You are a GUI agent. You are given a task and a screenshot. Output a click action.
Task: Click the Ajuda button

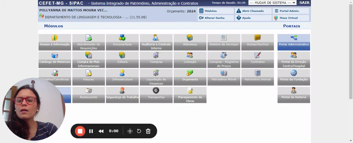(x=253, y=18)
